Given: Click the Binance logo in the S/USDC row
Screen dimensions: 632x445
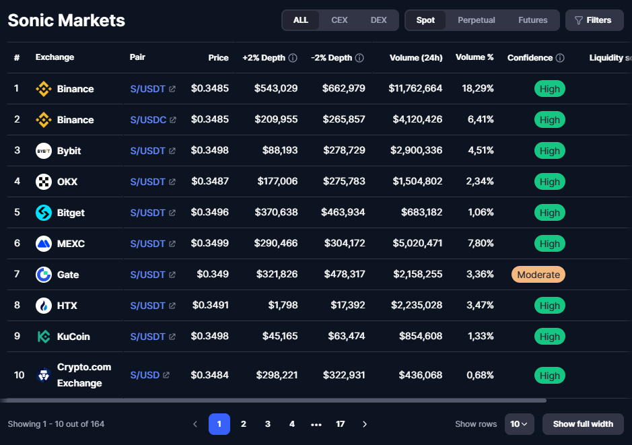Looking at the screenshot, I should click(44, 120).
